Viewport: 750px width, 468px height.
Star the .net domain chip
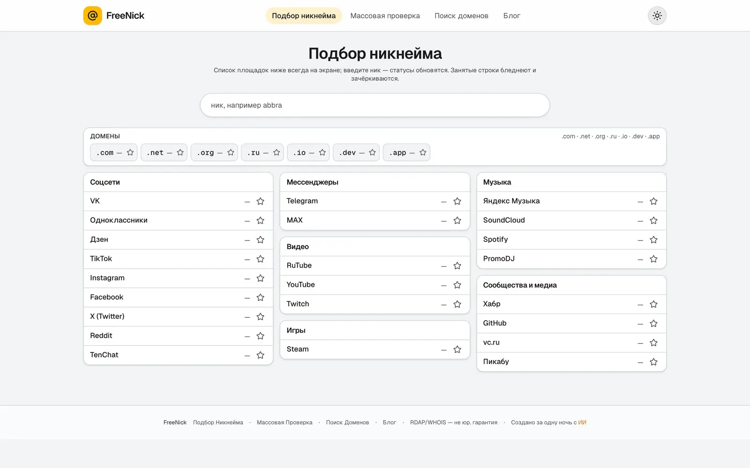180,153
